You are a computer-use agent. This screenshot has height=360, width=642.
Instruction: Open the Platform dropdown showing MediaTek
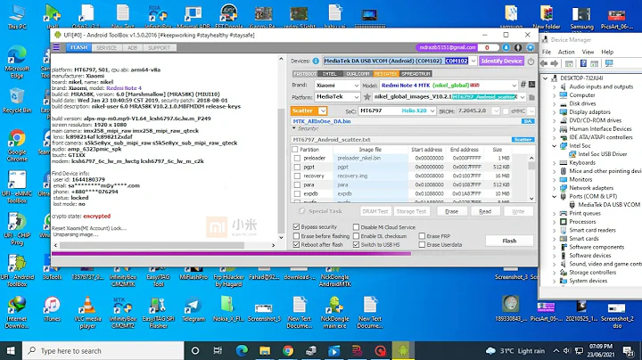click(x=356, y=97)
